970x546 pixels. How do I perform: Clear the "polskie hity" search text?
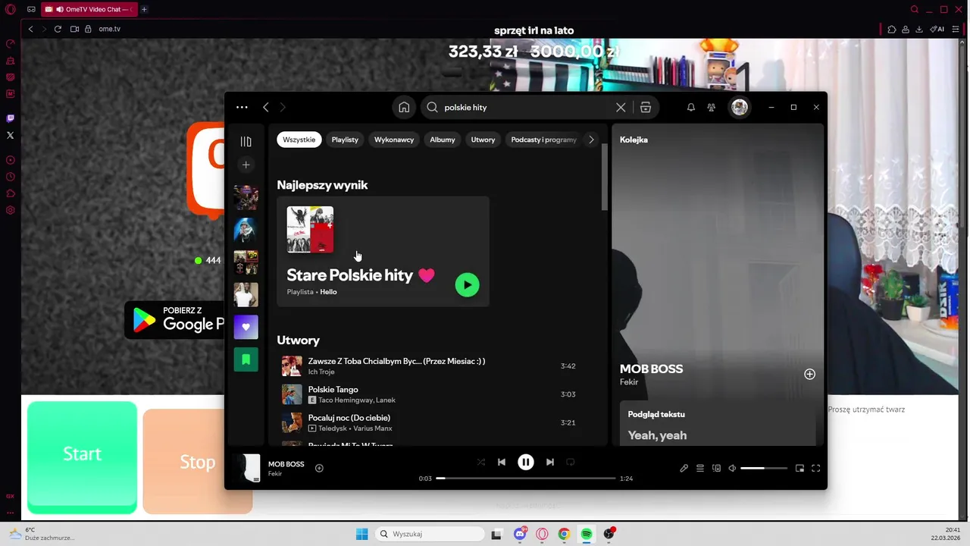coord(621,108)
